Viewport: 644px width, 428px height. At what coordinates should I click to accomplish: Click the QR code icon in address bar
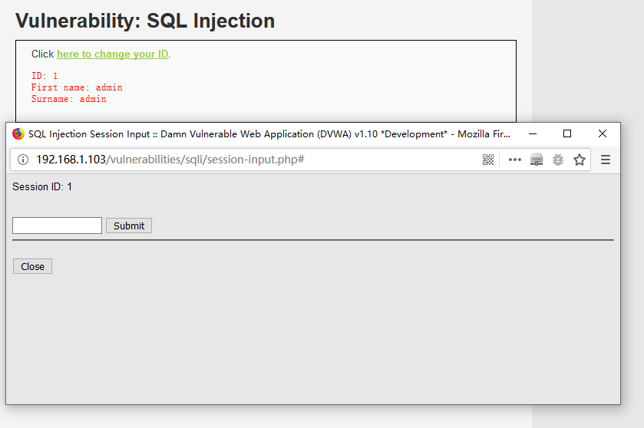click(x=488, y=160)
